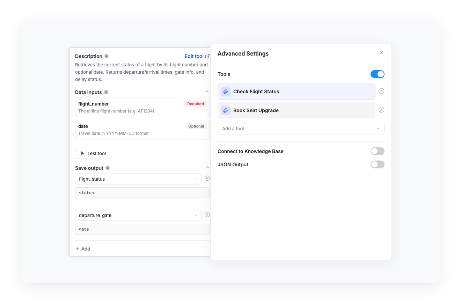This screenshot has width=461, height=304.
Task: Collapse the Data inputs section
Action: [x=207, y=91]
